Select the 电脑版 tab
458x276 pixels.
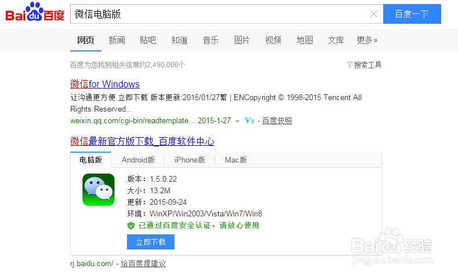click(x=90, y=160)
